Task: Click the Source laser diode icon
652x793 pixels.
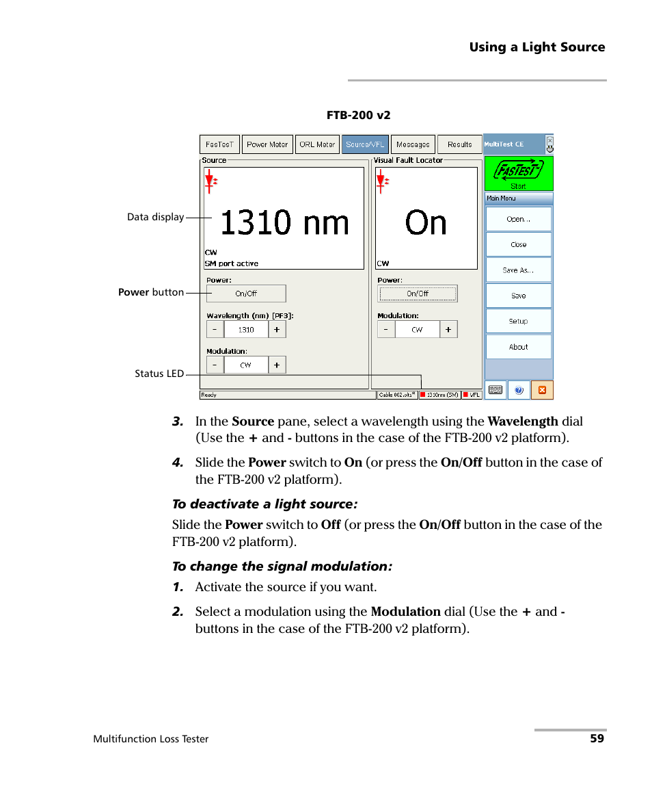Action: pos(210,181)
